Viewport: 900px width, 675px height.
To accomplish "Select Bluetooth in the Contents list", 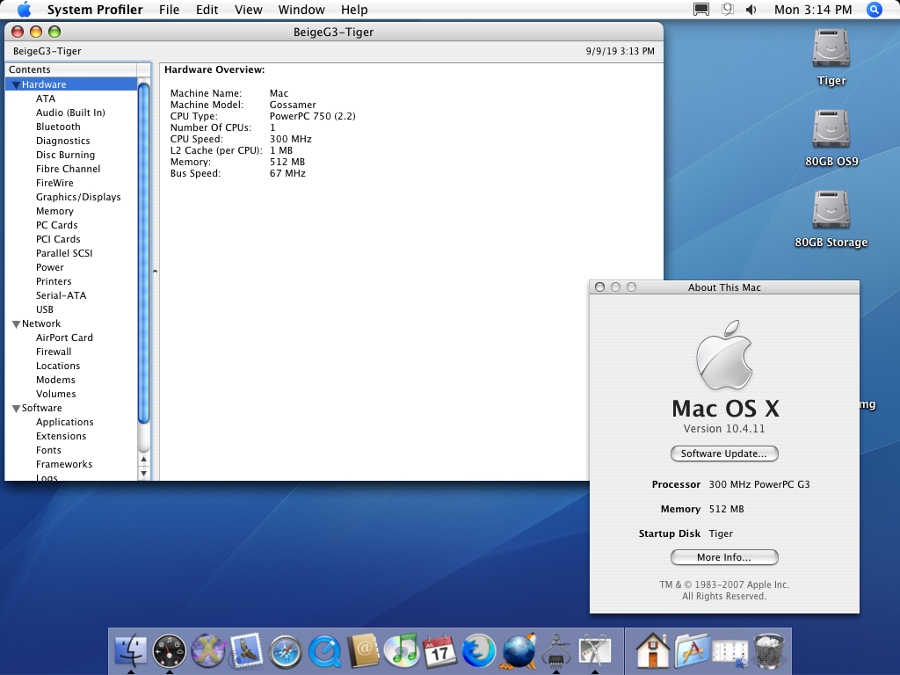I will (x=58, y=127).
